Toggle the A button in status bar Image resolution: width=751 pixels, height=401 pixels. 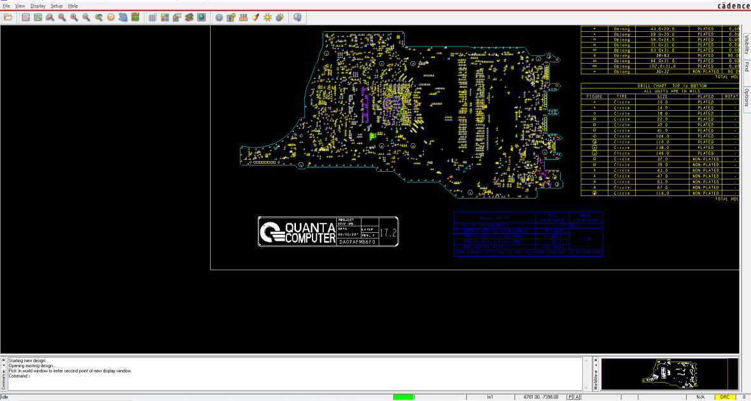[577, 397]
